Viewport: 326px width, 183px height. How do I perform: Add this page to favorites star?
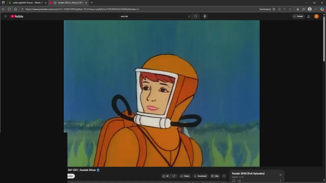tap(290, 9)
